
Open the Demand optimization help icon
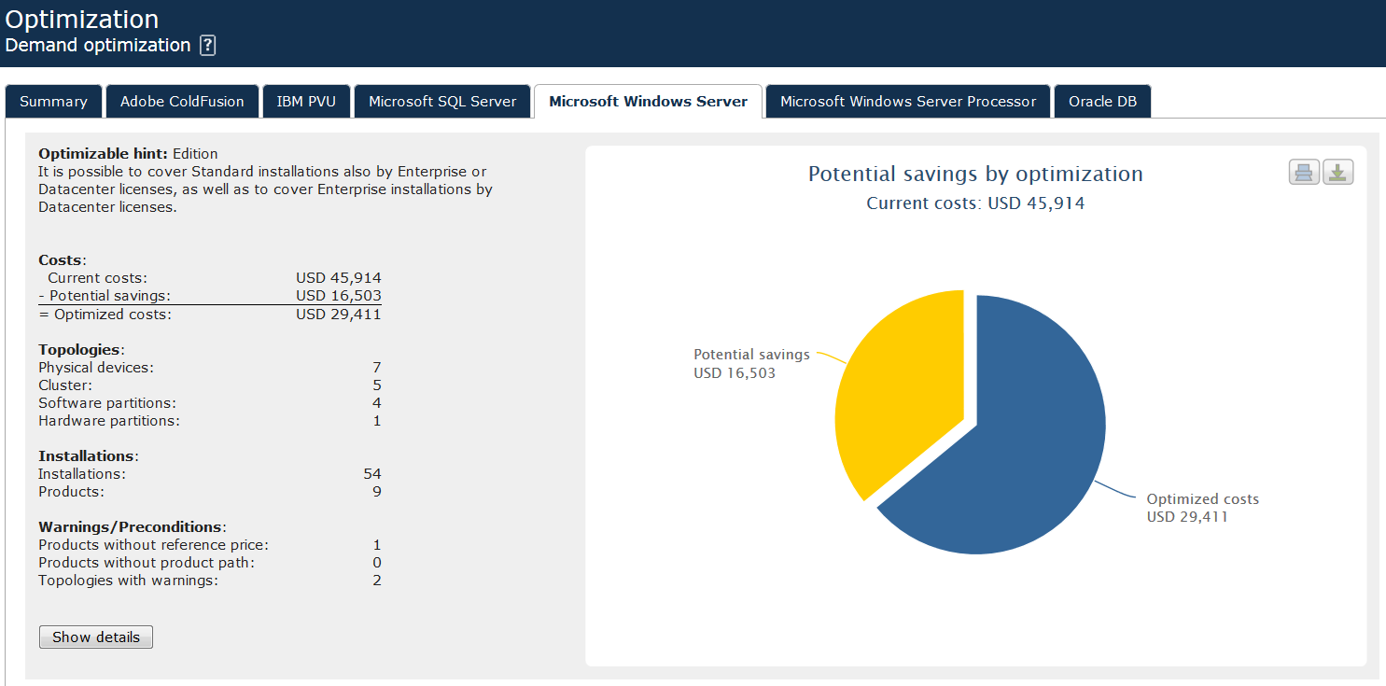click(208, 46)
